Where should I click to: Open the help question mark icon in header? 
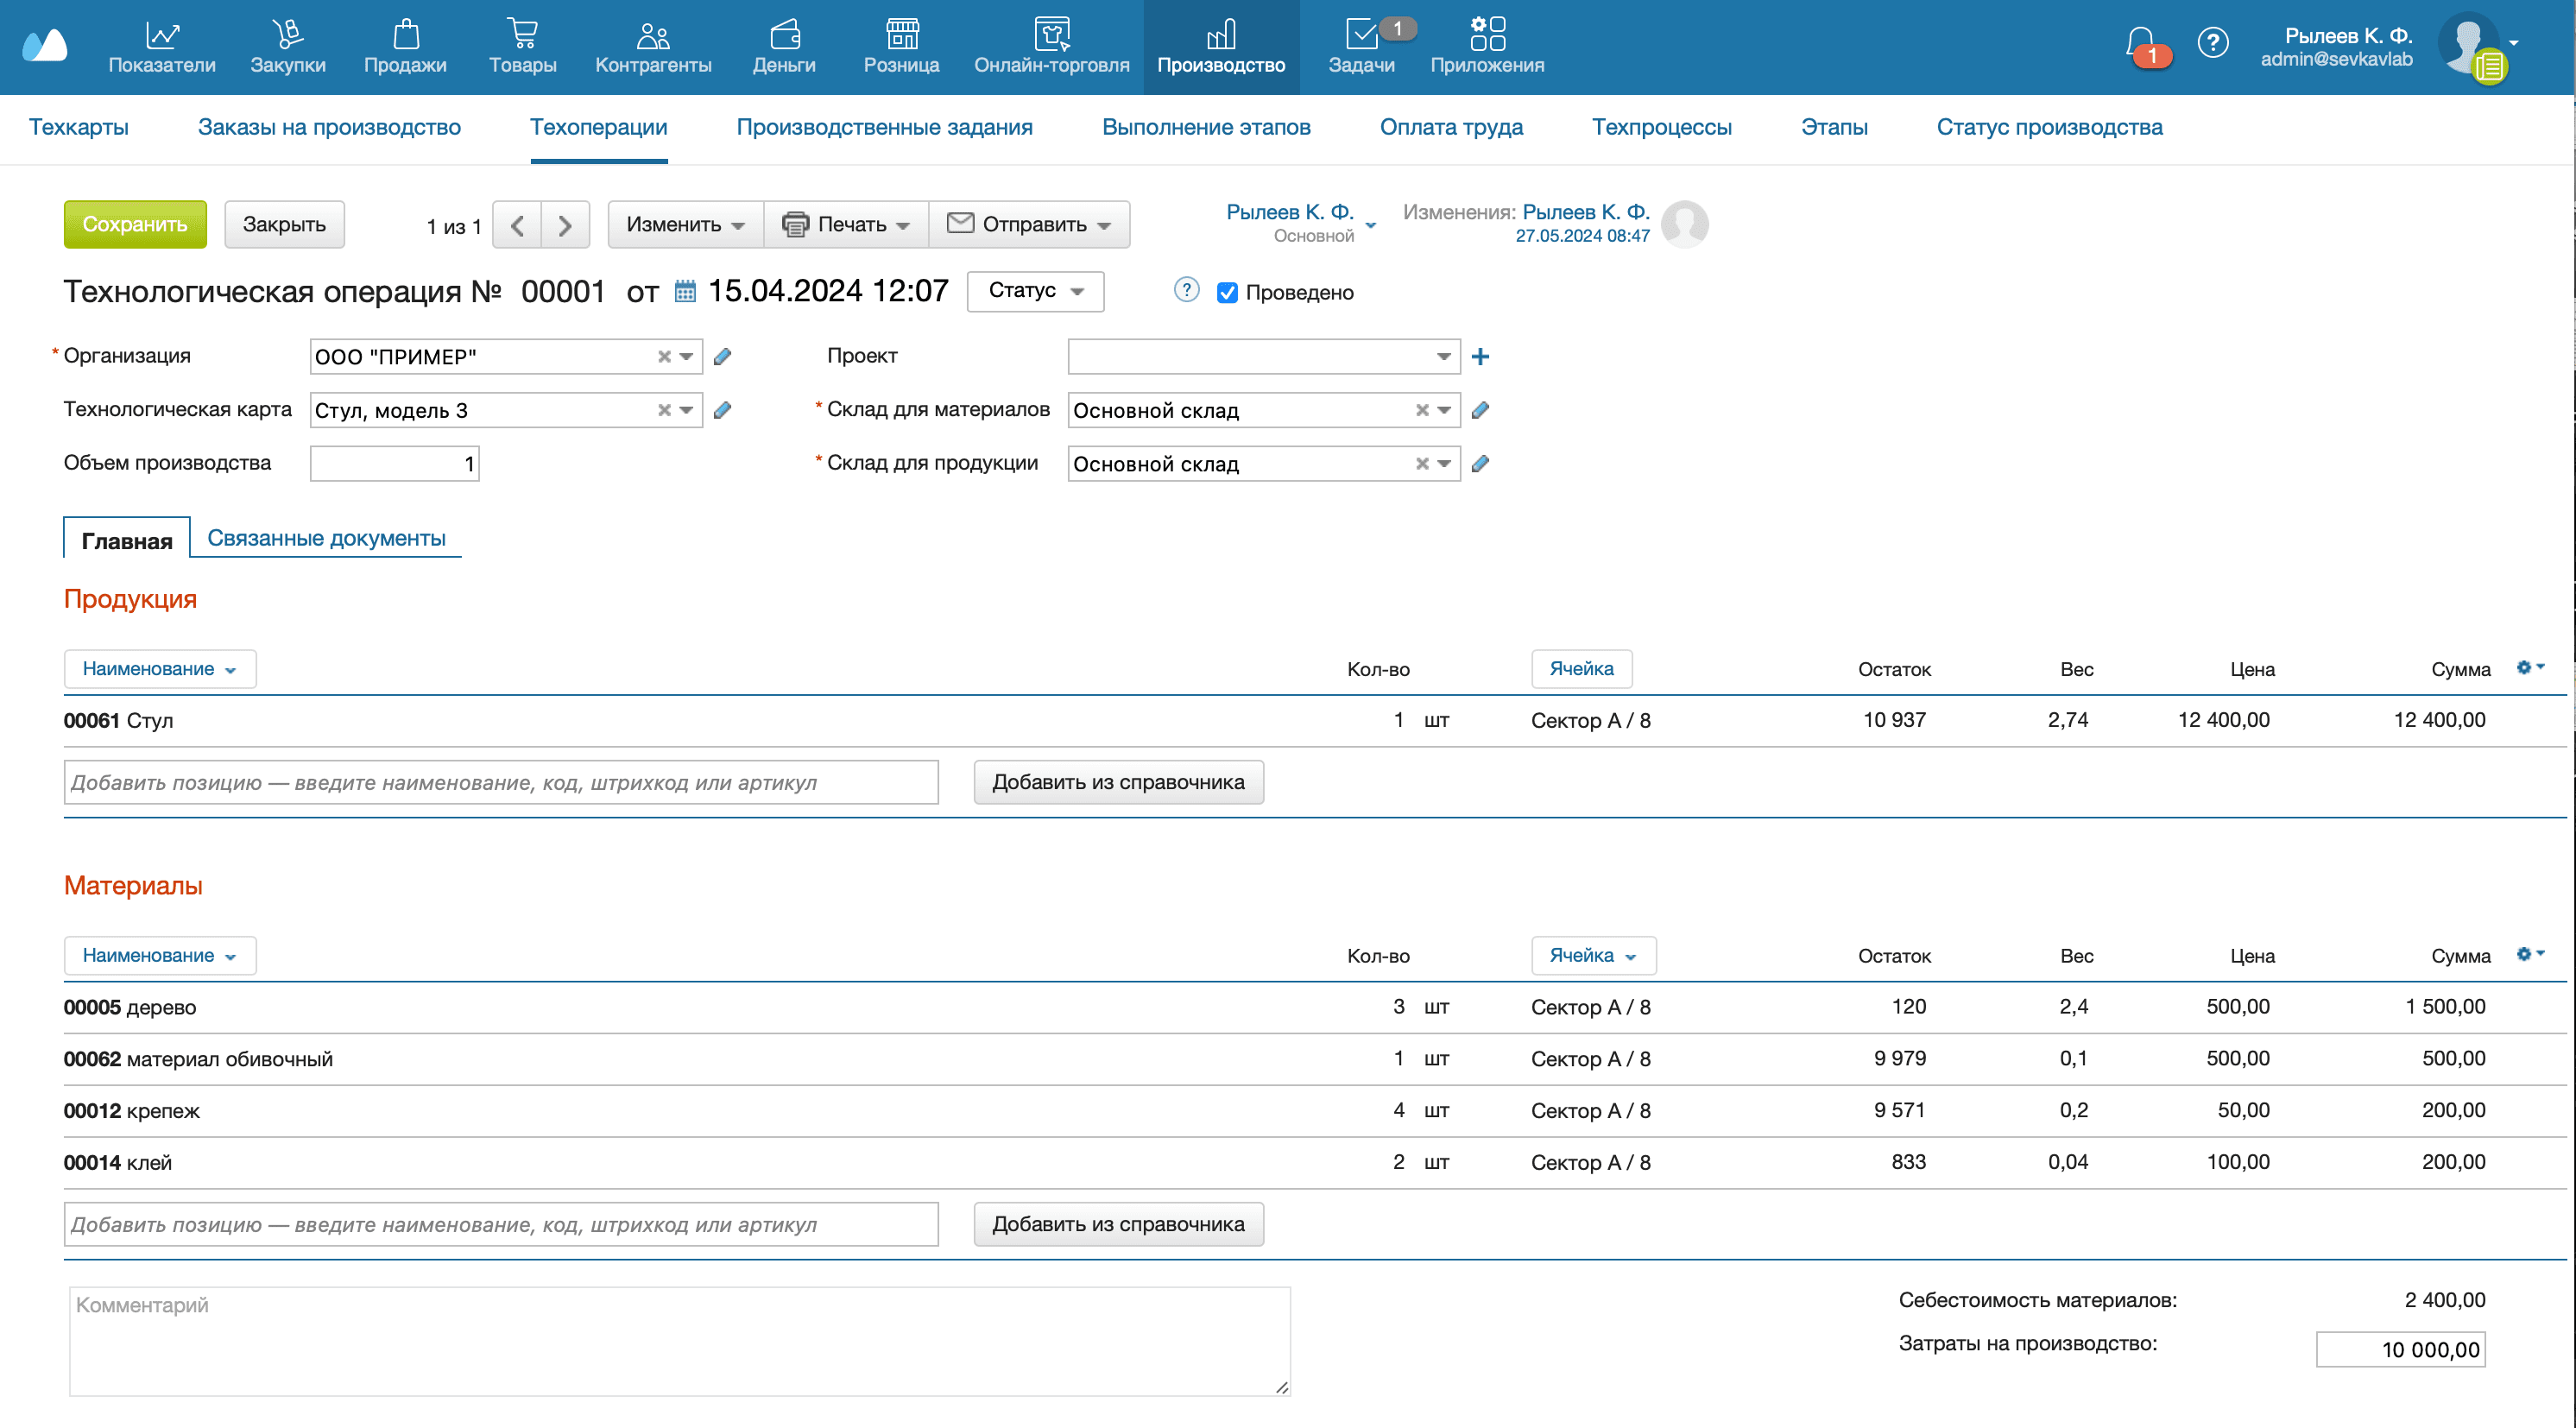tap(2212, 43)
